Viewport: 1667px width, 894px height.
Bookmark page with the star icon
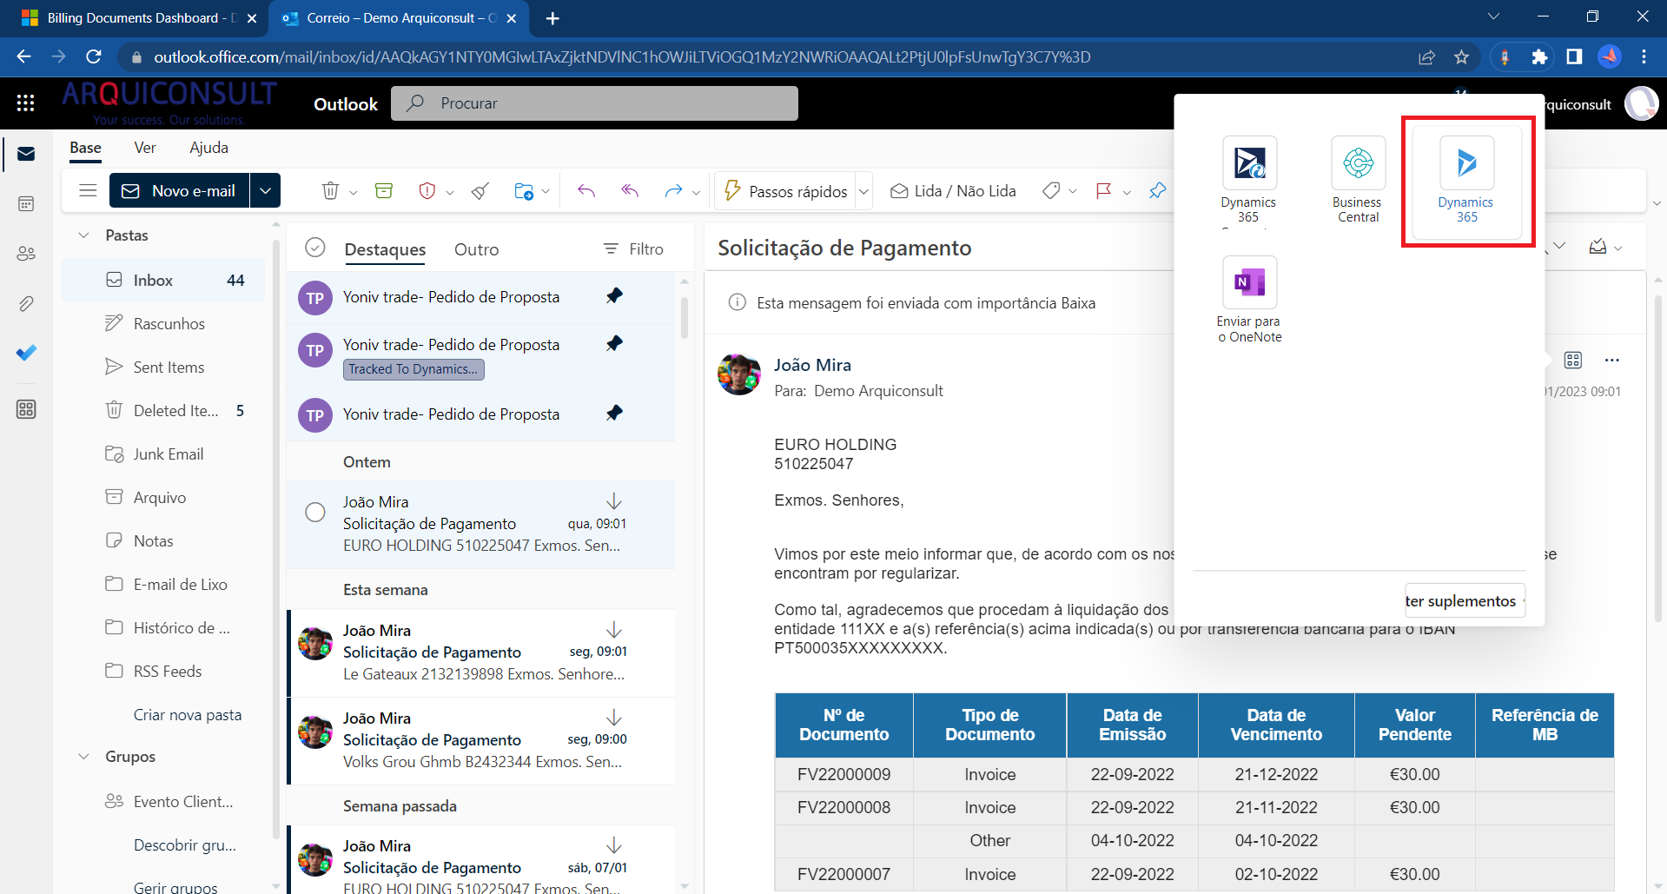[1461, 56]
